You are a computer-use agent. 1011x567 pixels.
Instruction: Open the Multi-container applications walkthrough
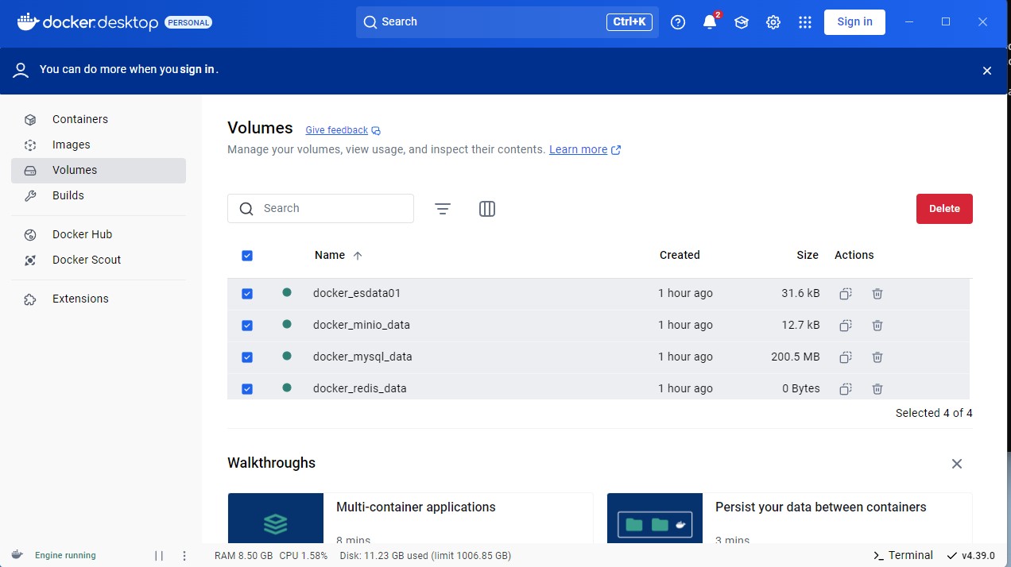[410, 518]
